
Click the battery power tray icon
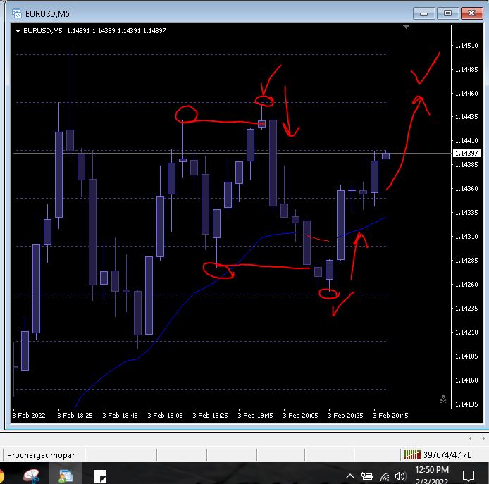coord(366,476)
